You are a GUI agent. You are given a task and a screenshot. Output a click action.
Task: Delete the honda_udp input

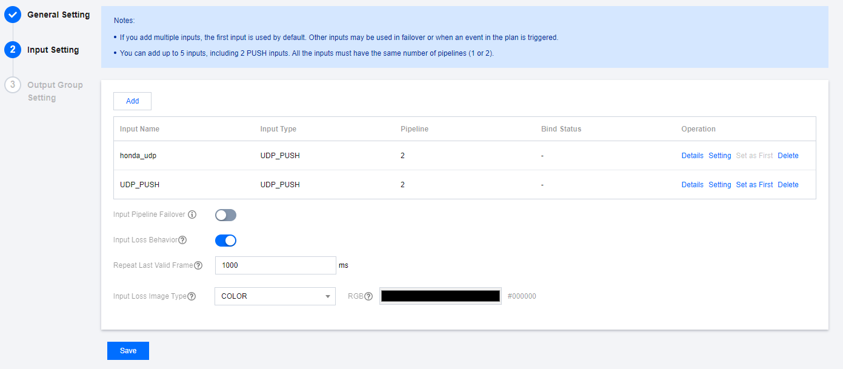pyautogui.click(x=788, y=156)
